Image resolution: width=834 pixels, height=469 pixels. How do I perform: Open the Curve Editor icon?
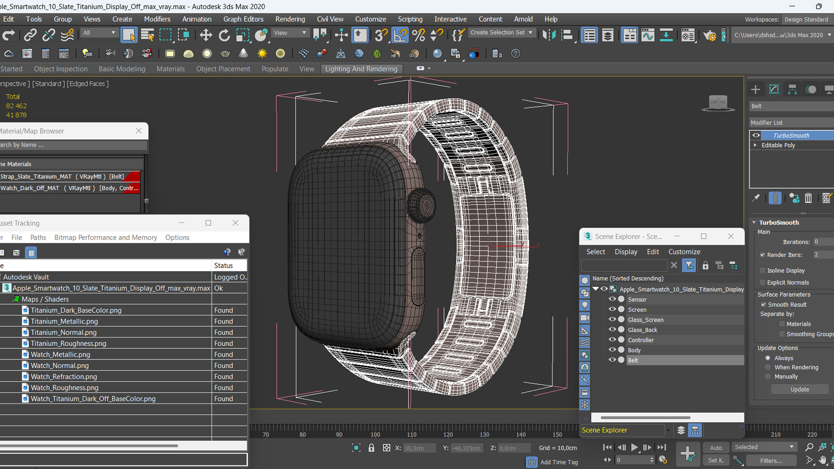click(x=648, y=35)
